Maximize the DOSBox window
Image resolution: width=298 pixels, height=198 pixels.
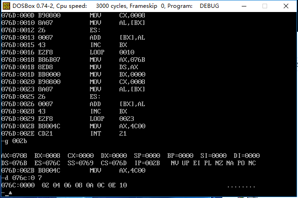(265, 6)
